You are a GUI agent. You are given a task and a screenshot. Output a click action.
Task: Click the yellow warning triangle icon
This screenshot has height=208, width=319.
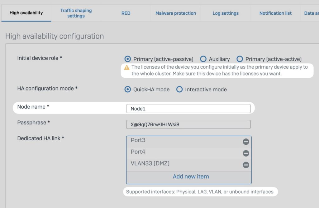pyautogui.click(x=126, y=67)
